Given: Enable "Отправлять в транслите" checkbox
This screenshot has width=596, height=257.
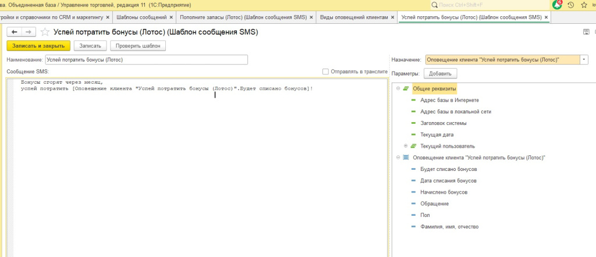Looking at the screenshot, I should [x=326, y=72].
